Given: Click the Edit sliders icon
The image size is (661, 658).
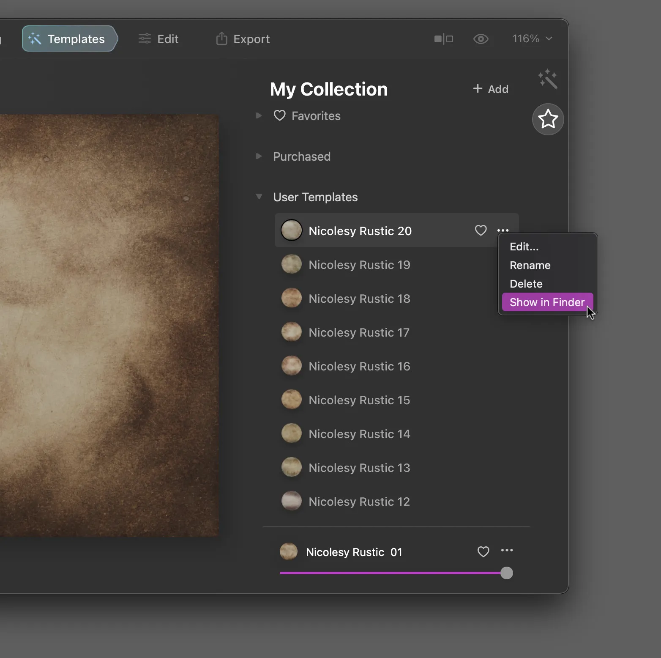Looking at the screenshot, I should 145,39.
